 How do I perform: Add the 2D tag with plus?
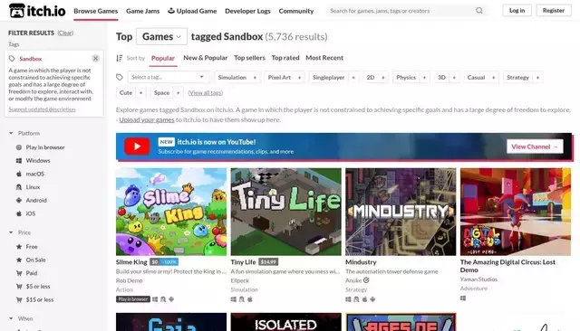tap(383, 78)
